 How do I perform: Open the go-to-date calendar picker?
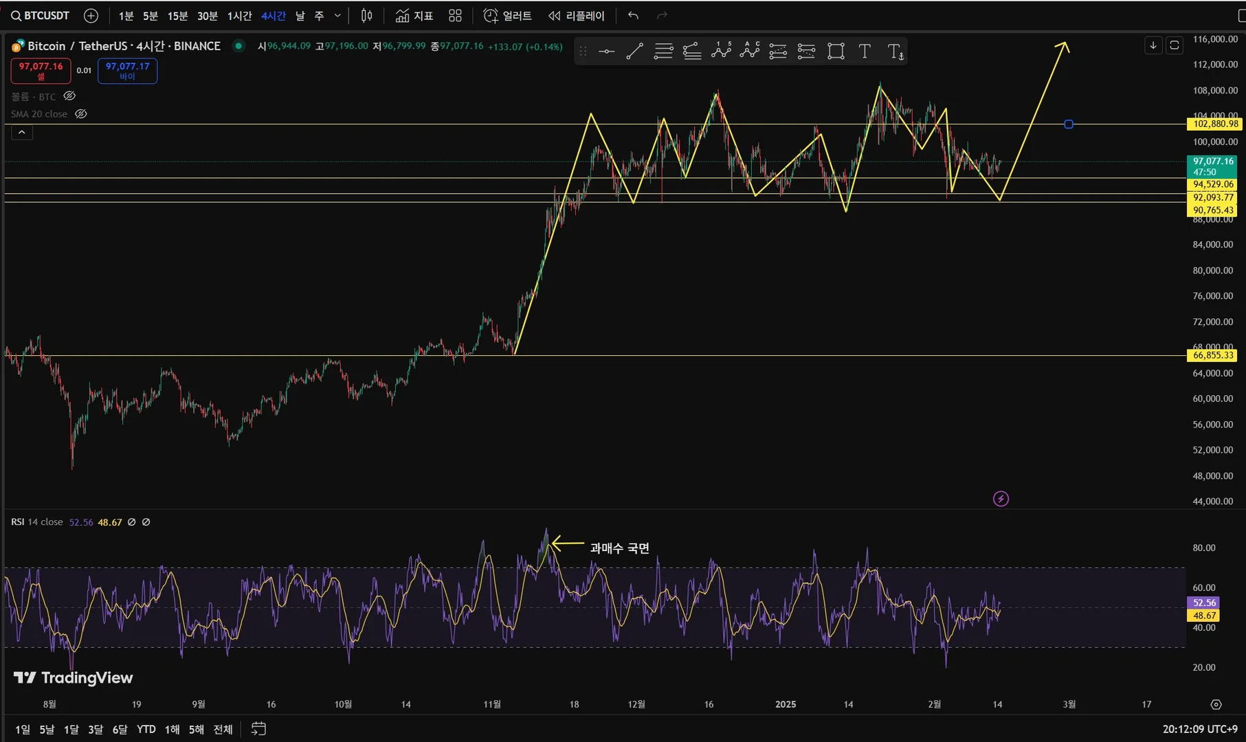point(258,729)
